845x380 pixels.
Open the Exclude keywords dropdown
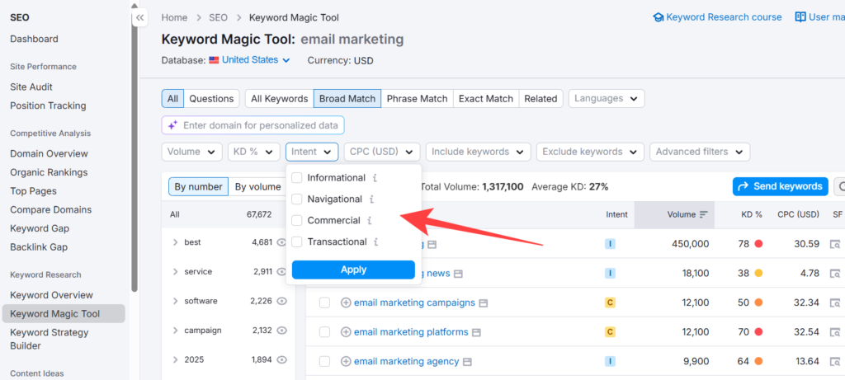590,152
